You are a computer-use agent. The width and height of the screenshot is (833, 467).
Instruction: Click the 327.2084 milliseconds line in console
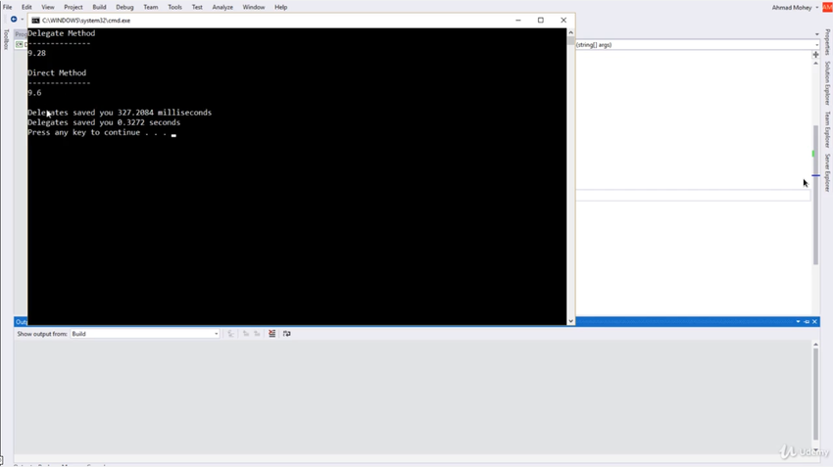pos(120,113)
